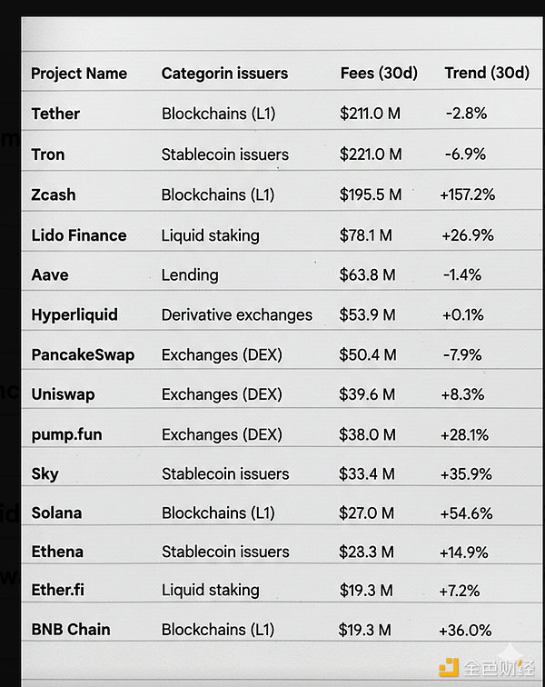This screenshot has height=687, width=545.
Task: Open the Lido Finance entry
Action: (x=79, y=235)
